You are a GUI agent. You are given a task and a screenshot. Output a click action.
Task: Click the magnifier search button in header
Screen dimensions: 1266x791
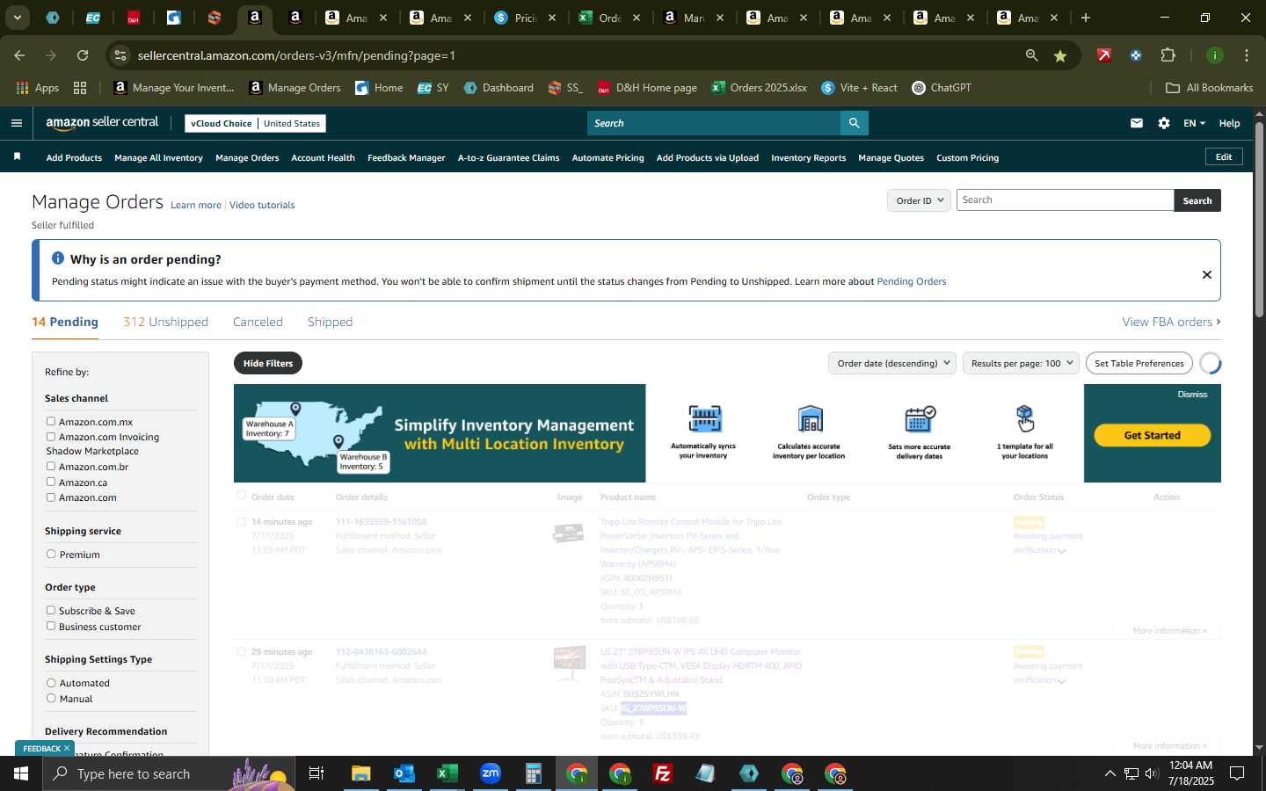point(854,123)
